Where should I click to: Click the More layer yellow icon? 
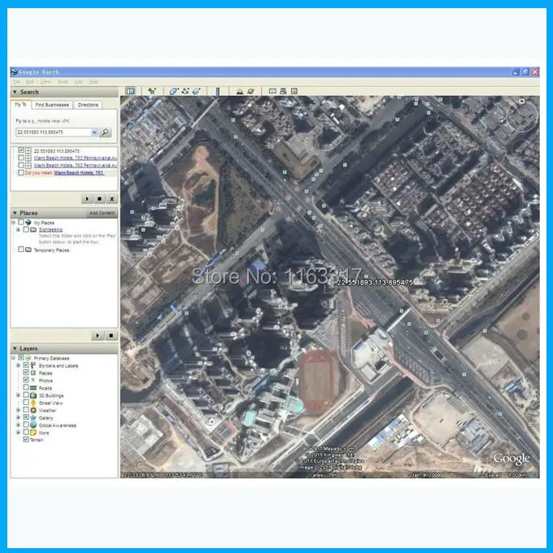[33, 433]
